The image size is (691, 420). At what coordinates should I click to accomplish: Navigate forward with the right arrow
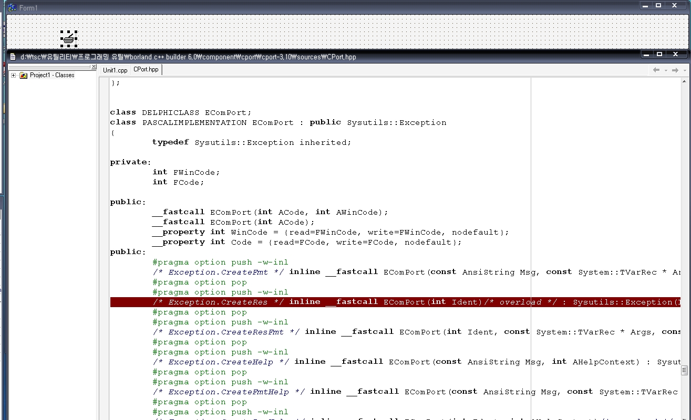click(x=675, y=70)
